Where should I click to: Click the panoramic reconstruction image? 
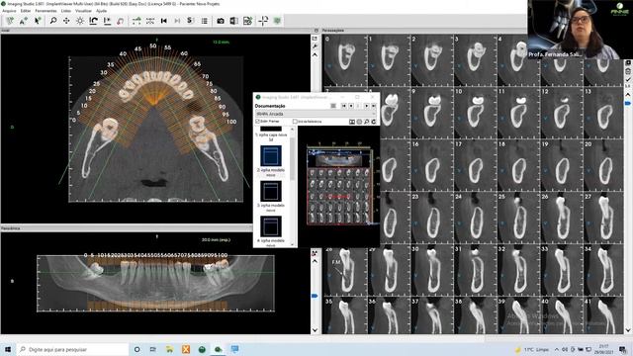coord(156,284)
